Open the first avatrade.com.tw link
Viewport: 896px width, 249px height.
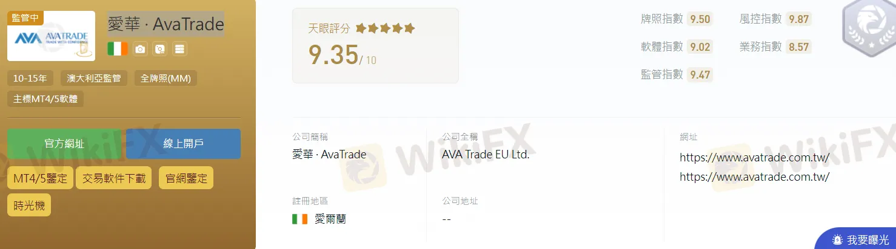click(x=754, y=158)
